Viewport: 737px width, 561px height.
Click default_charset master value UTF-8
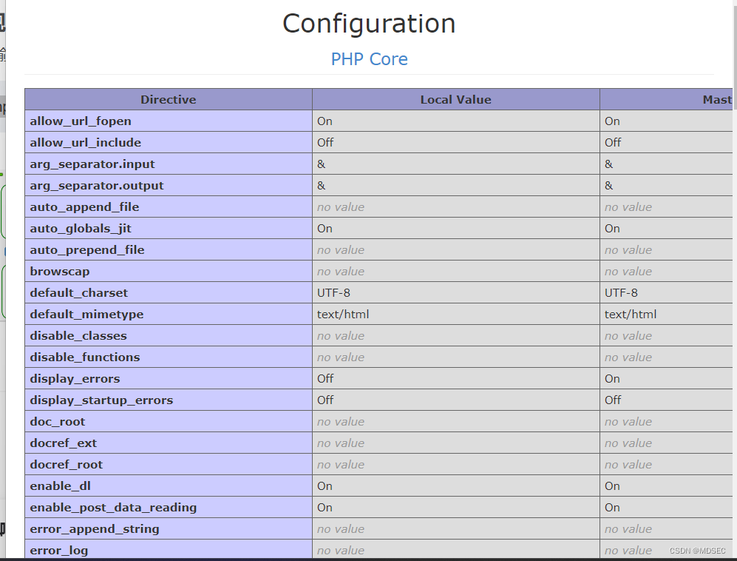[x=621, y=293]
